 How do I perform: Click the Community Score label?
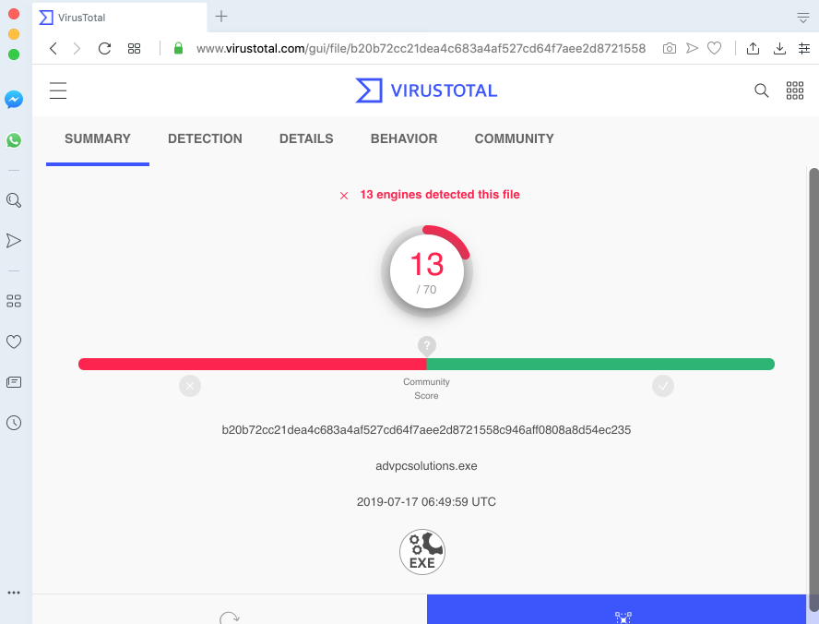[426, 389]
